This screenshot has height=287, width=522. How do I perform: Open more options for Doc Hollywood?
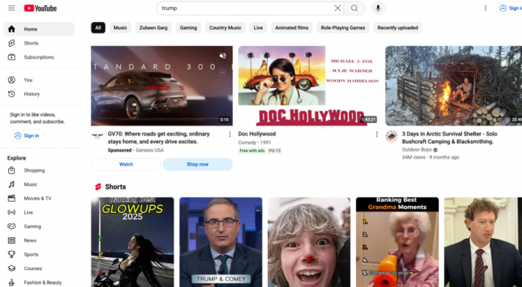pyautogui.click(x=377, y=134)
